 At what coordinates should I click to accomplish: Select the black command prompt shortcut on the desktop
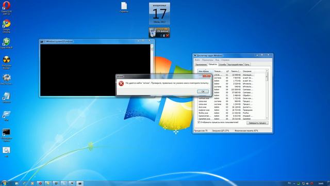tap(6, 134)
